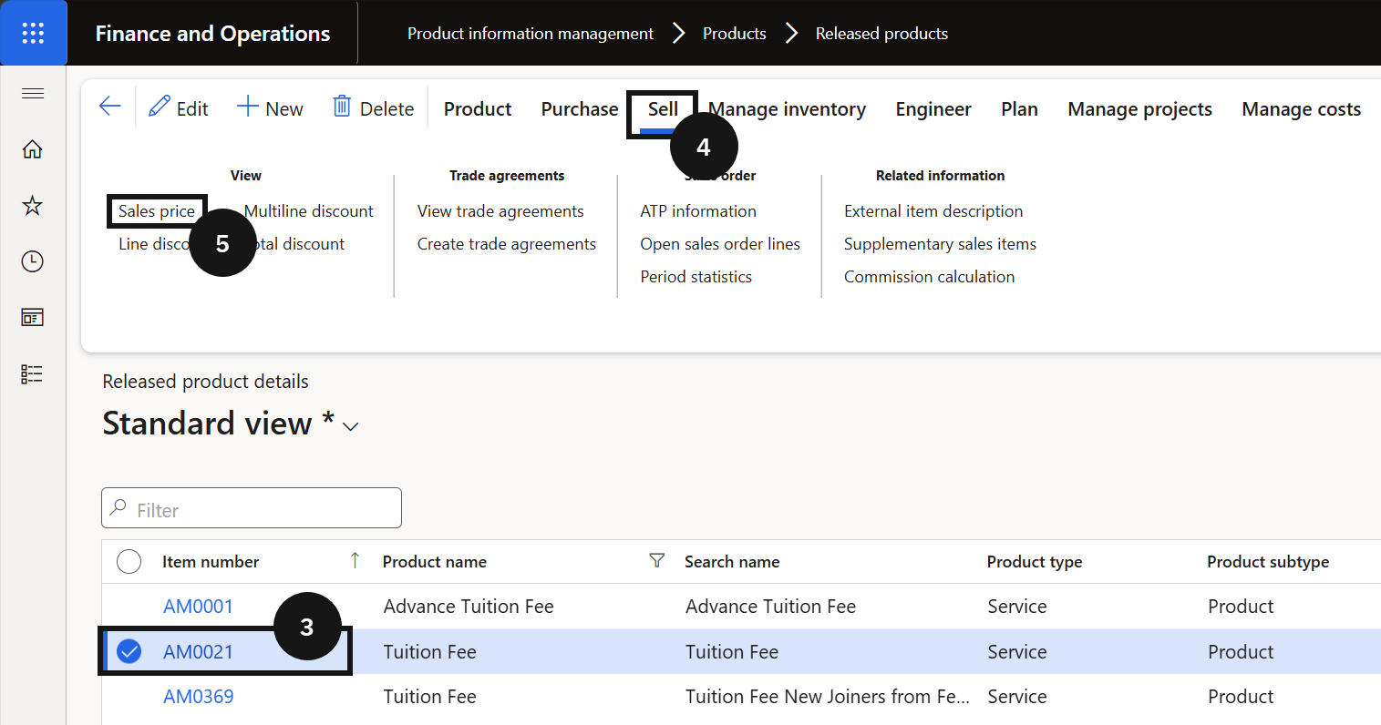Open ATP information
Image resolution: width=1381 pixels, height=725 pixels.
click(x=698, y=211)
